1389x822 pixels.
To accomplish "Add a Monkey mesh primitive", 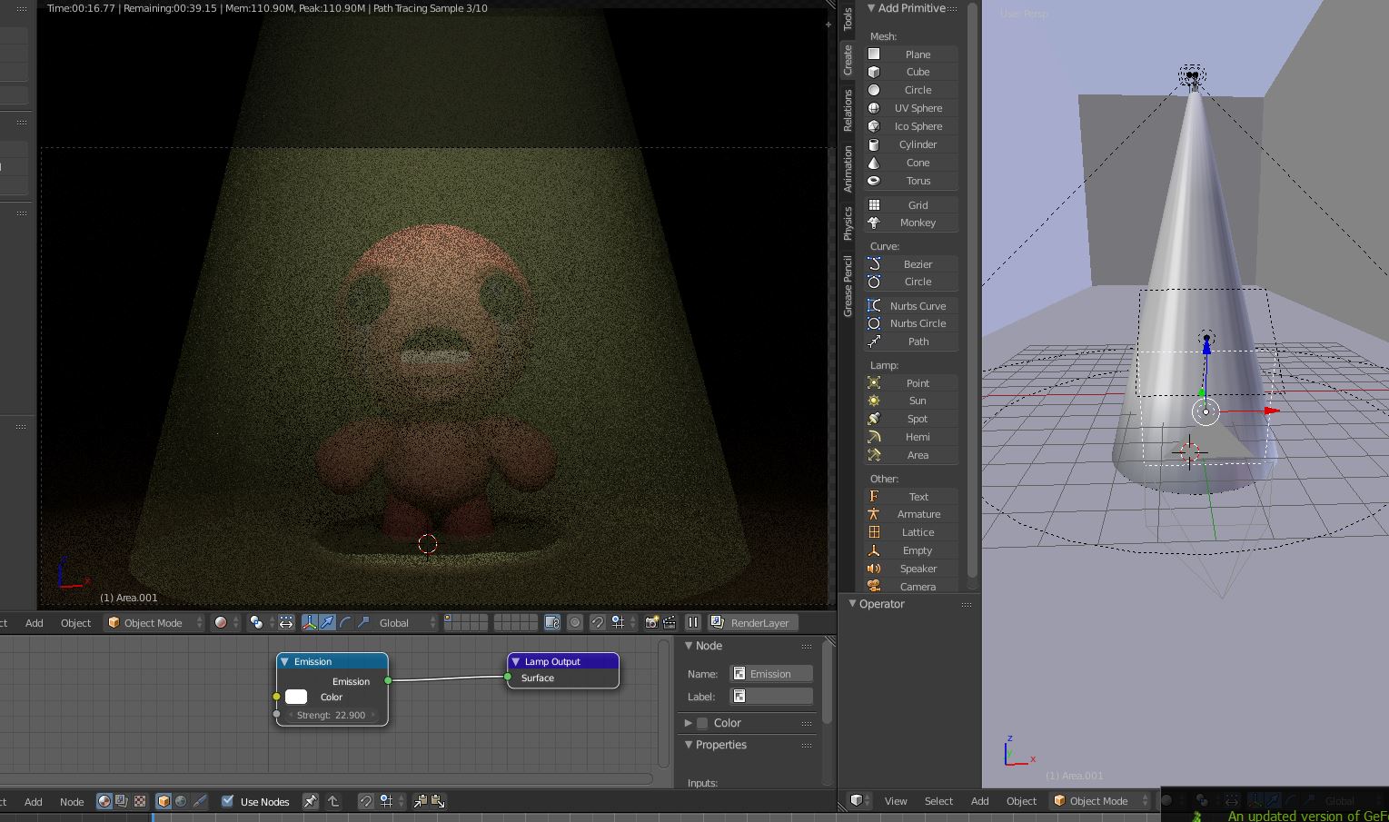I will point(911,223).
